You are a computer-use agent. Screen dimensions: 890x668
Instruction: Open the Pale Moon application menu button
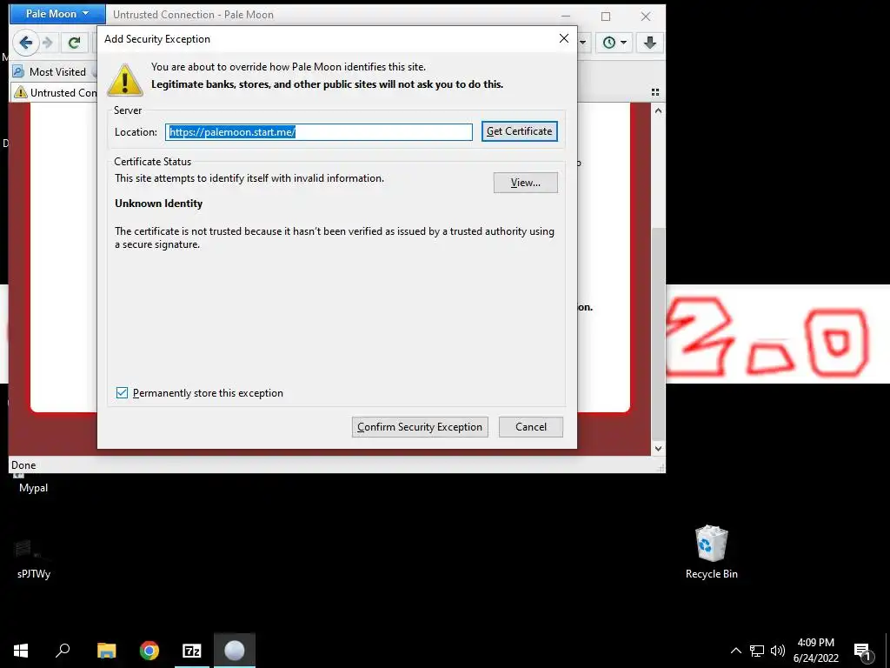(x=57, y=14)
